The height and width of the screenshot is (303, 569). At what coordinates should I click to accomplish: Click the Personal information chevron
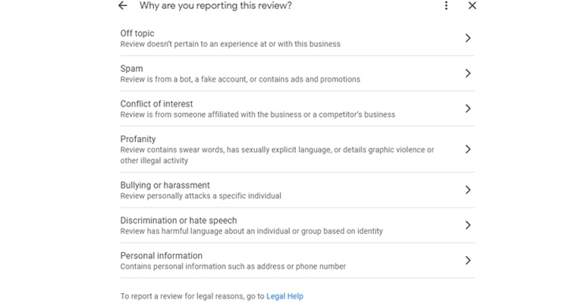[x=468, y=261]
